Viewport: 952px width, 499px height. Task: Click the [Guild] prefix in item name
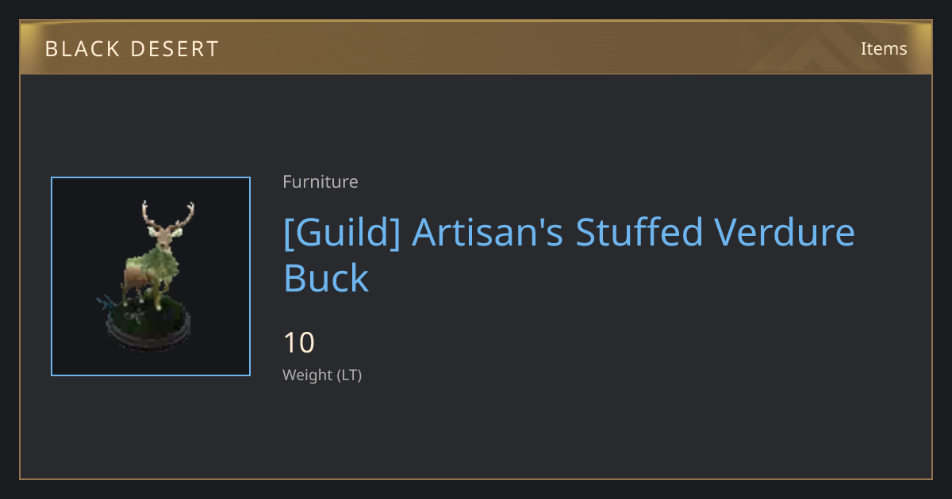click(x=342, y=234)
